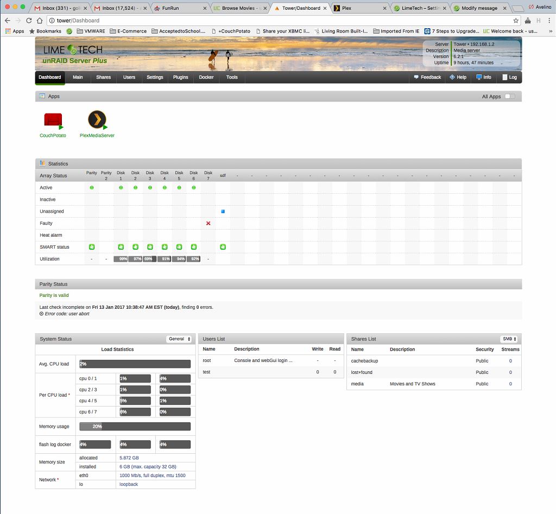Click the browser reload icon
The width and height of the screenshot is (556, 514).
coord(29,21)
